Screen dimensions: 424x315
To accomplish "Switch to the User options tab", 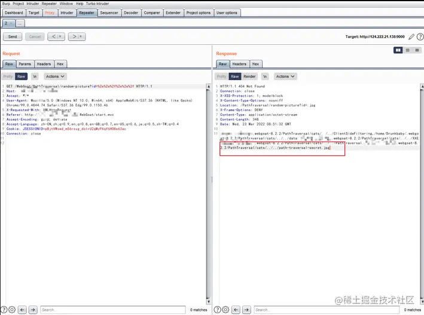I will [x=227, y=13].
